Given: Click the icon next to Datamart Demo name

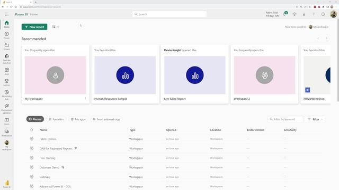Looking at the screenshot, I should coord(63,167).
